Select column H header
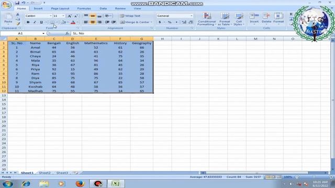 (162, 39)
